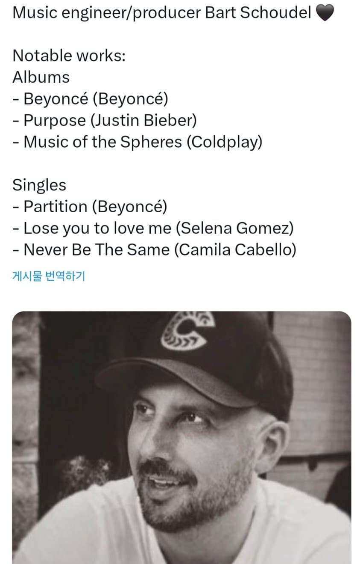This screenshot has width=363, height=564.
Task: Select the Notable works: heading text
Action: pyautogui.click(x=69, y=56)
